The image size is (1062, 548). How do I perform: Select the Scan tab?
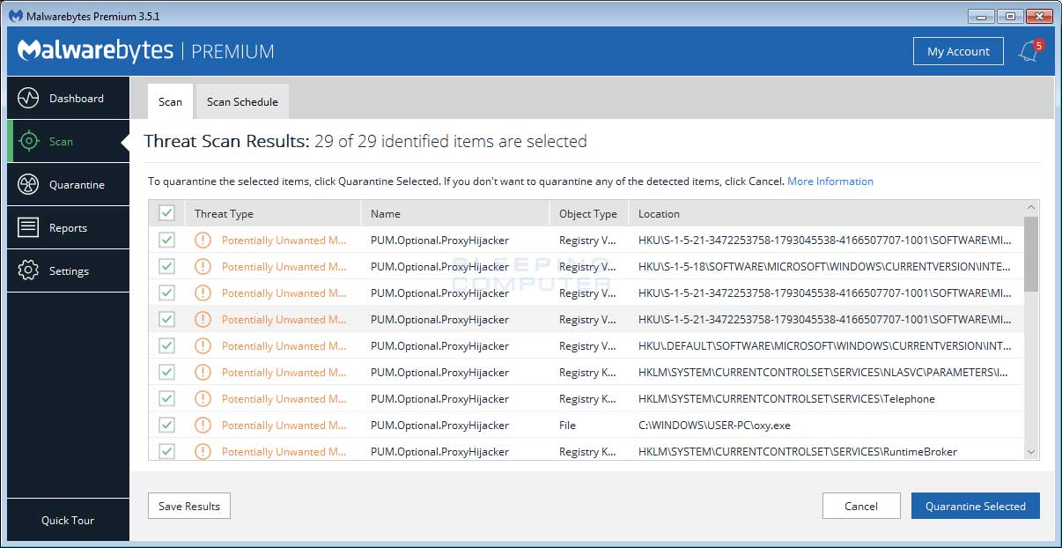click(169, 101)
